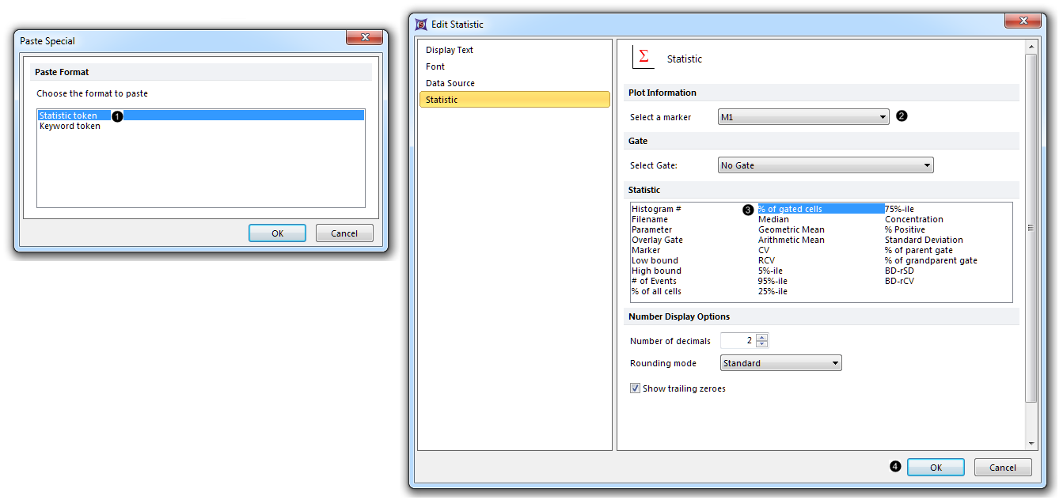
Task: Expand the Select Gate dropdown
Action: click(x=826, y=165)
